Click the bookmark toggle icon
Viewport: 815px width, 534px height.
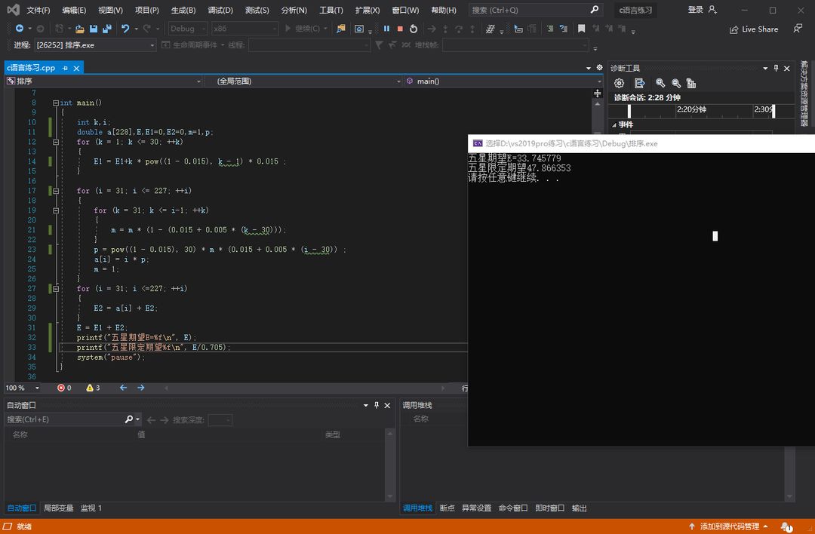coord(582,29)
